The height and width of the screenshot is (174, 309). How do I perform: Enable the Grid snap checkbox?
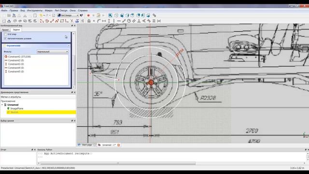tap(5, 34)
